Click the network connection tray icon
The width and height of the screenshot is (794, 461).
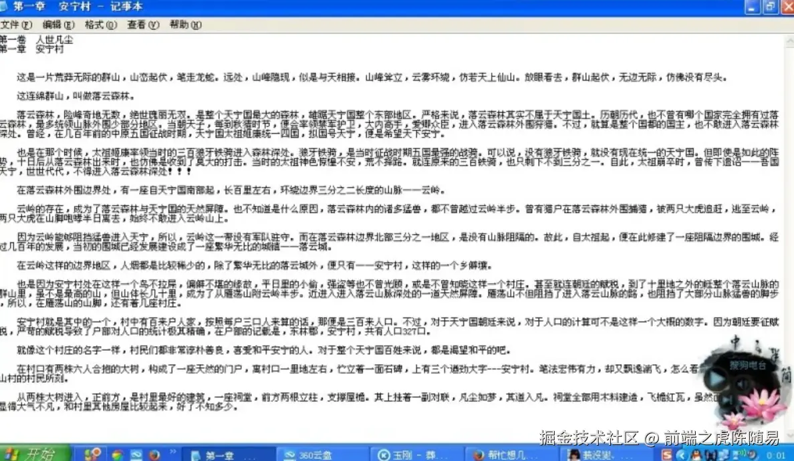tap(724, 454)
